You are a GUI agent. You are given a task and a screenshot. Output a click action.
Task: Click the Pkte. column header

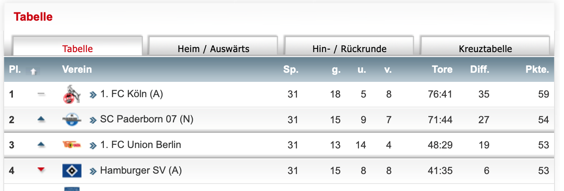[537, 69]
